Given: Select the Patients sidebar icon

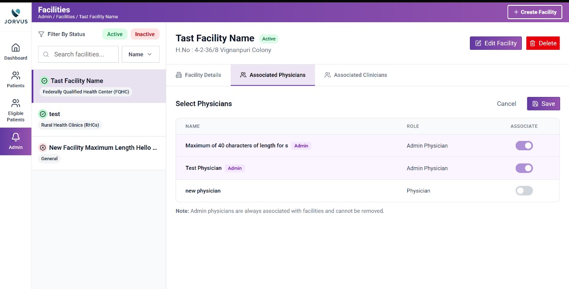Looking at the screenshot, I should tap(16, 79).
